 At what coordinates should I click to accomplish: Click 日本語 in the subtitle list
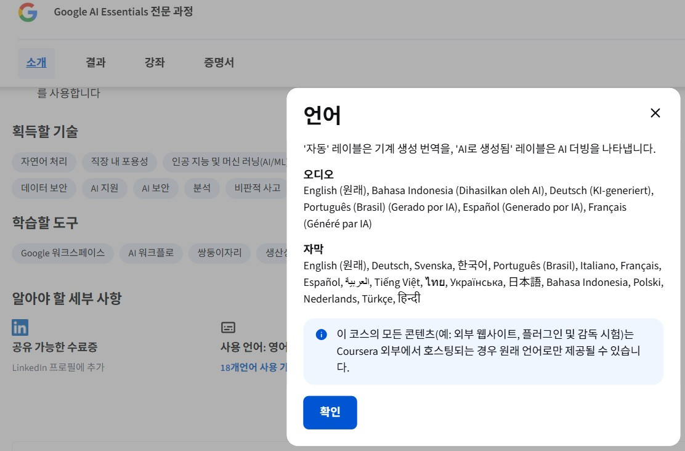pyautogui.click(x=525, y=282)
